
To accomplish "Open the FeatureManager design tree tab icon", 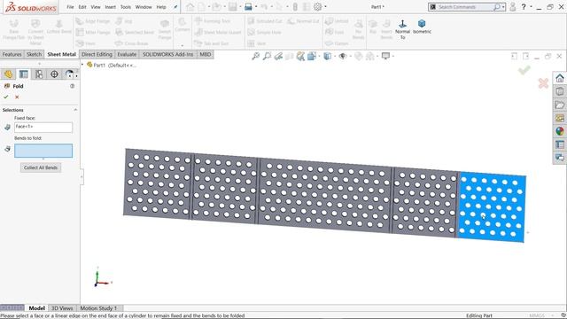I will point(8,74).
